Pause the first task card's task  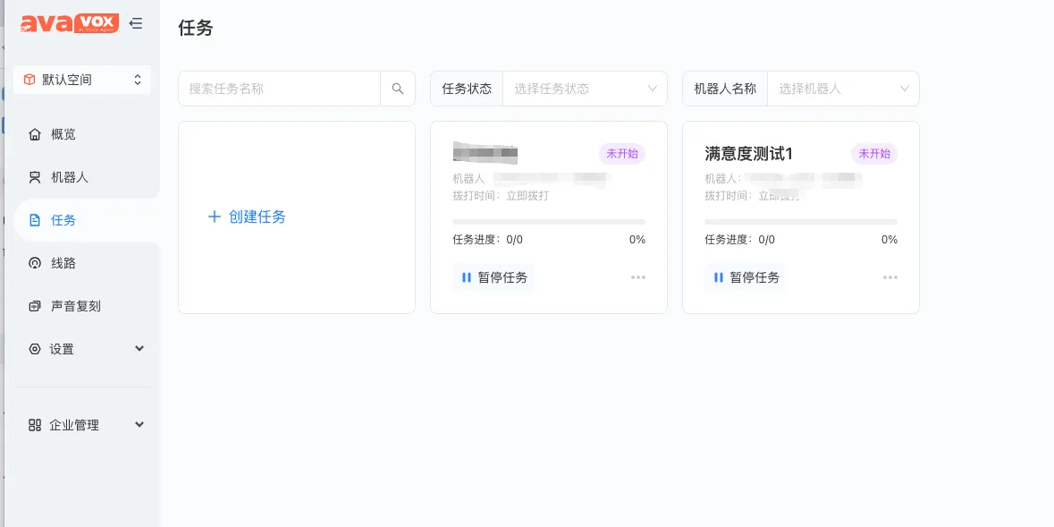coord(494,277)
